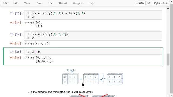The height and width of the screenshot is (97, 173).
Task: Focus code cell In [13] editor
Action: (93, 15)
